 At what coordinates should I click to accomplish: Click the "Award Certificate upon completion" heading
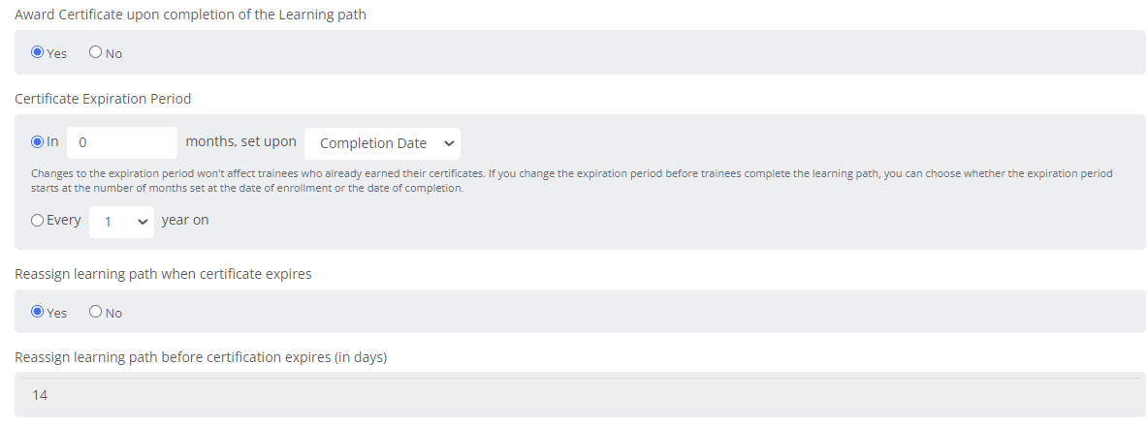(x=190, y=15)
